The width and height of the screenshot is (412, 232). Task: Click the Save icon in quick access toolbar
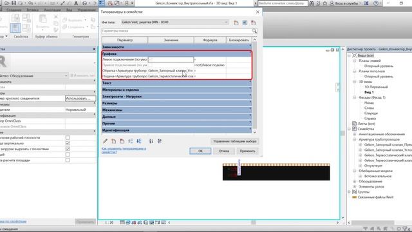coord(14,3)
